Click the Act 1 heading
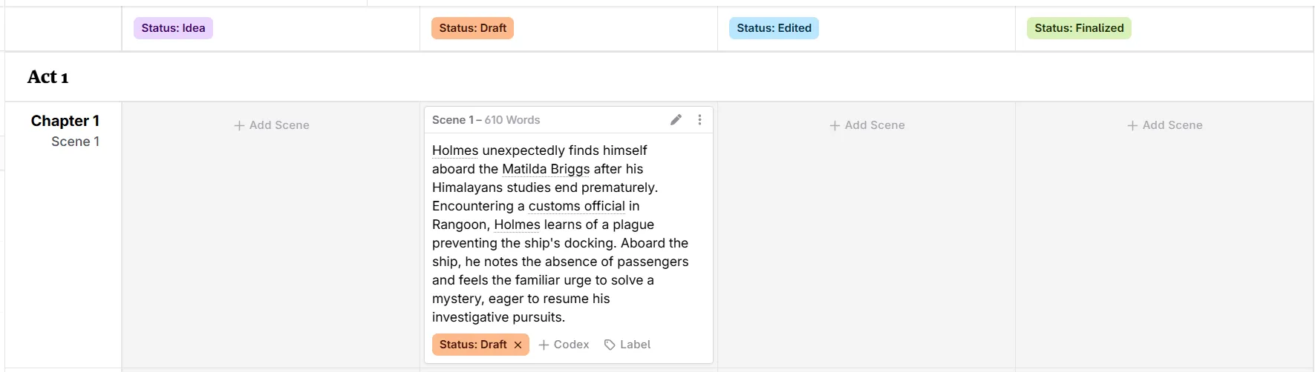Viewport: 1315px width, 372px height. (48, 77)
